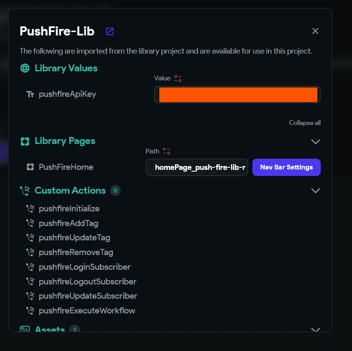Open Nav Bar Settings
The image size is (352, 351).
click(286, 167)
